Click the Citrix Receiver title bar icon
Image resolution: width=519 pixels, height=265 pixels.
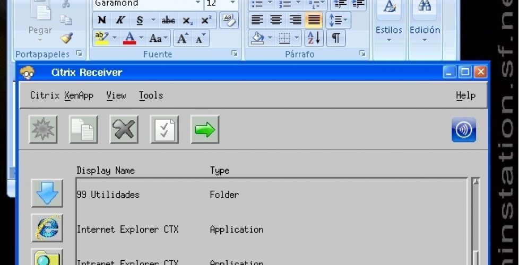pos(27,73)
